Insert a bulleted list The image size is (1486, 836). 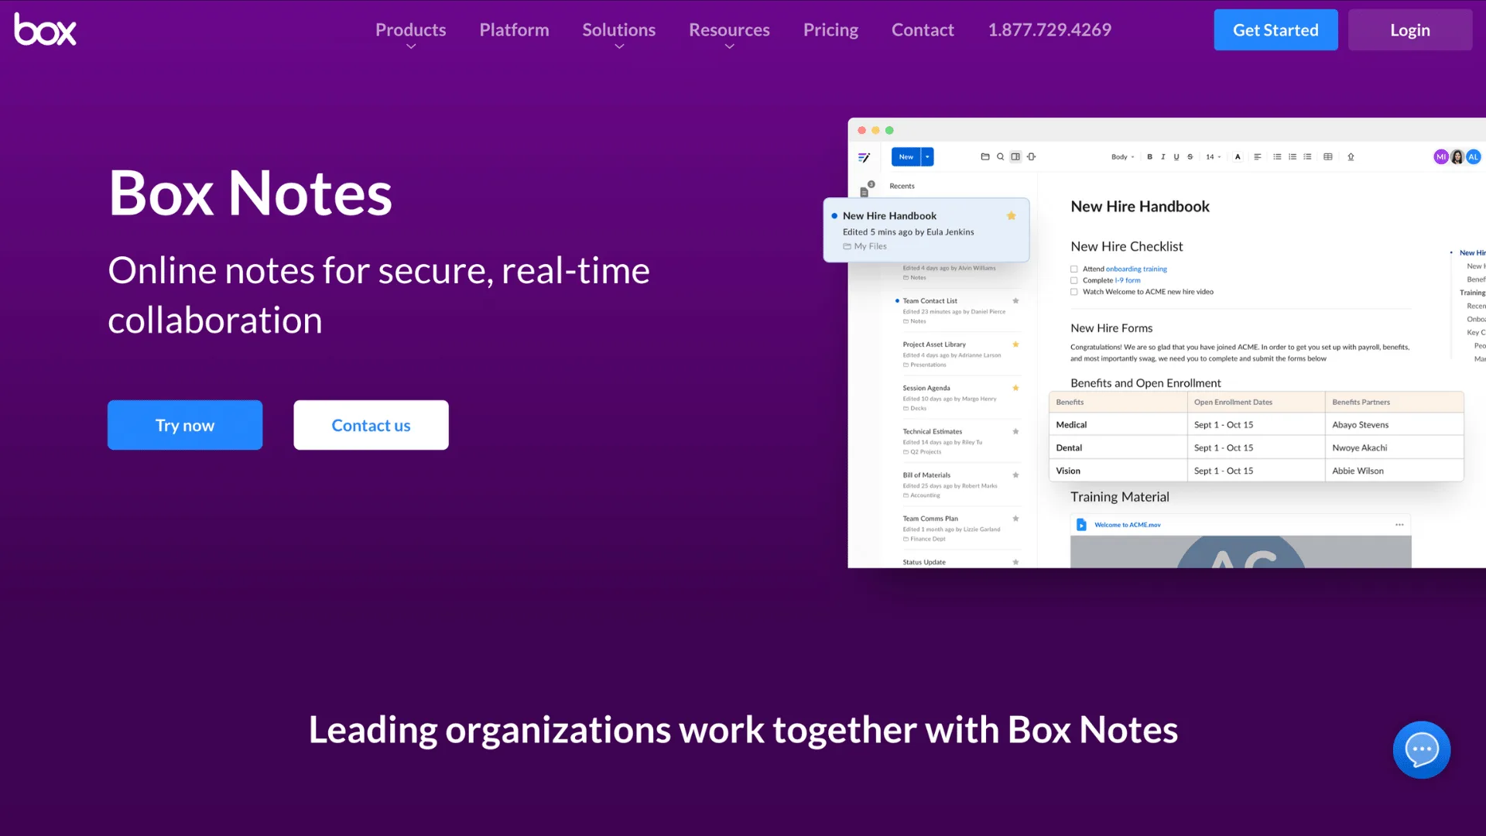(x=1277, y=156)
